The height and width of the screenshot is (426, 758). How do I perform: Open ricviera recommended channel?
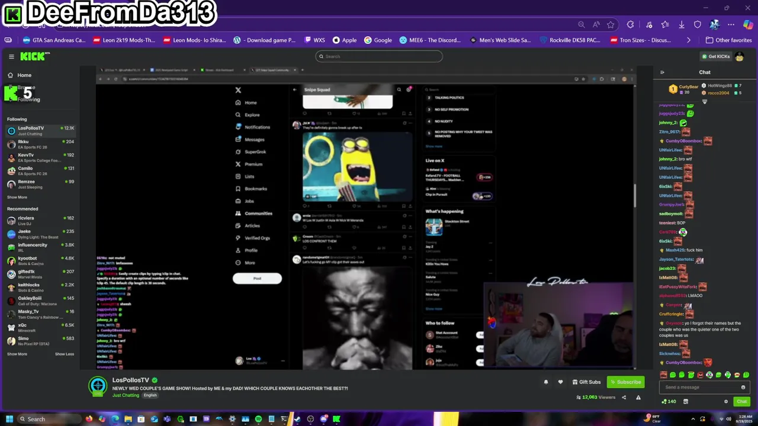tap(40, 220)
